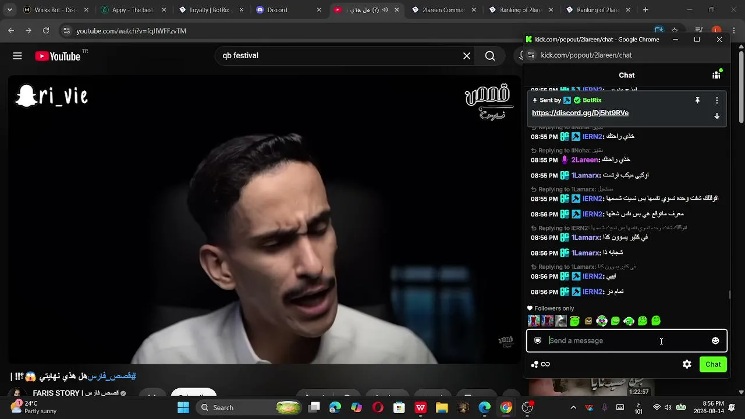Switch to the Discord tab
The image size is (745, 419).
(289, 10)
